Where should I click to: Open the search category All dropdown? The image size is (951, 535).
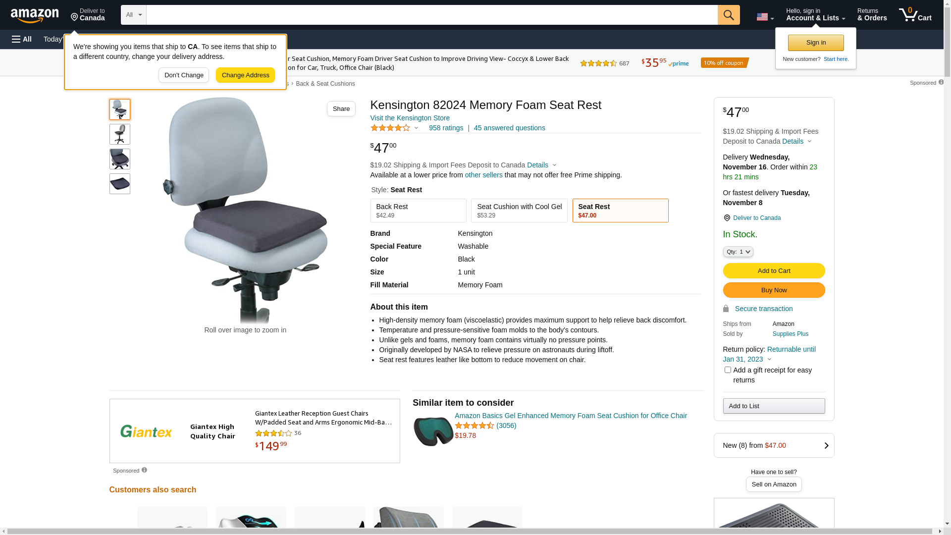(x=133, y=15)
